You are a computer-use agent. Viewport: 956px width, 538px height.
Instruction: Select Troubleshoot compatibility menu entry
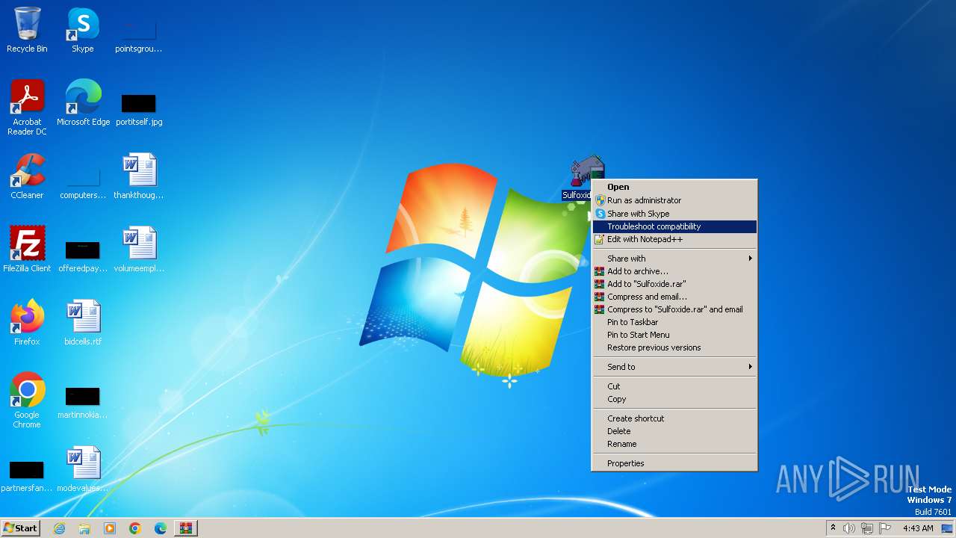click(x=674, y=226)
